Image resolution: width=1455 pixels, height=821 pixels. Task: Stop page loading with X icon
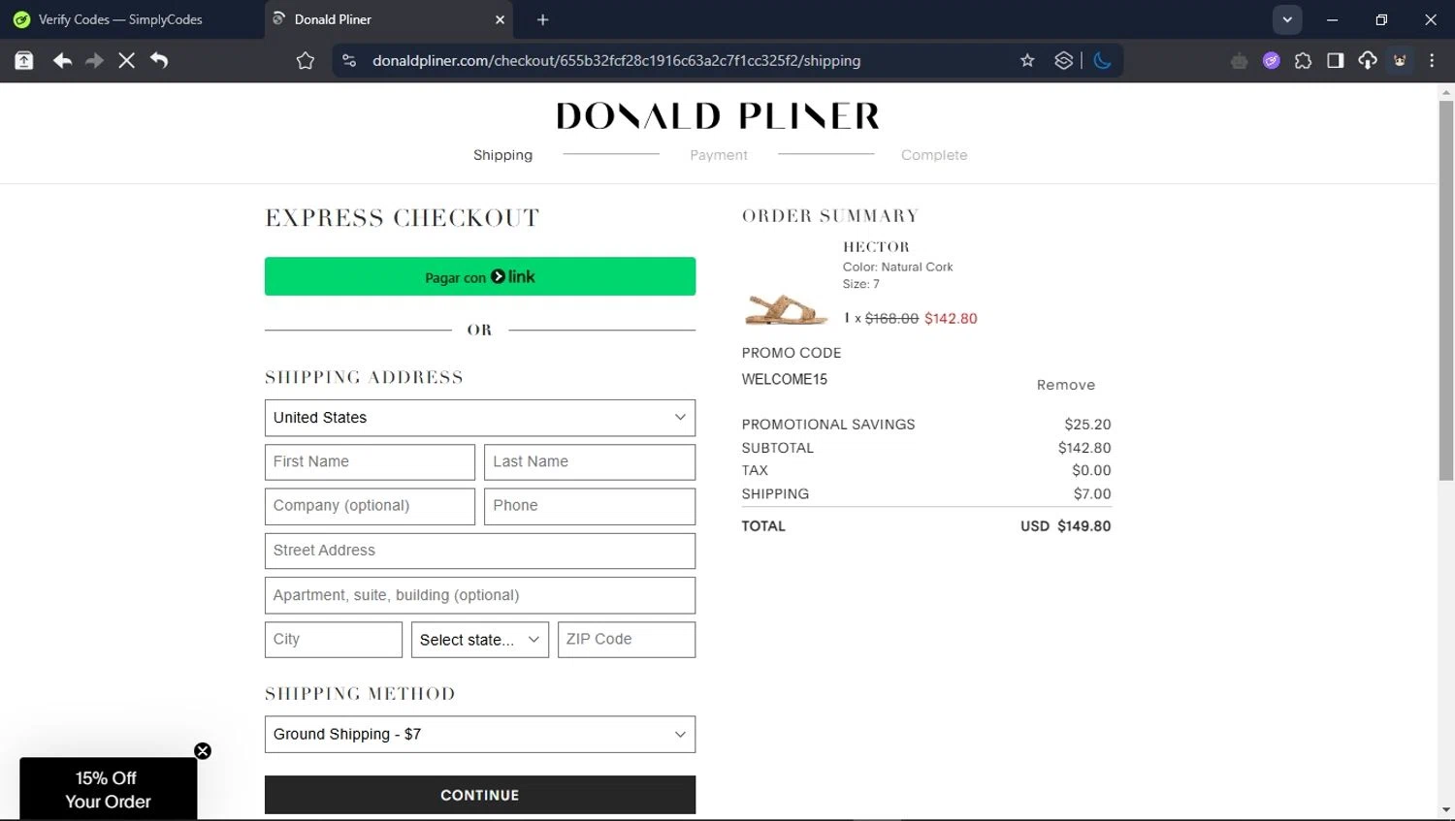(x=126, y=60)
